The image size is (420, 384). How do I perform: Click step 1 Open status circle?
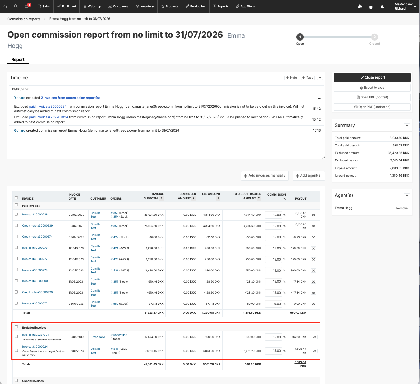click(x=300, y=37)
